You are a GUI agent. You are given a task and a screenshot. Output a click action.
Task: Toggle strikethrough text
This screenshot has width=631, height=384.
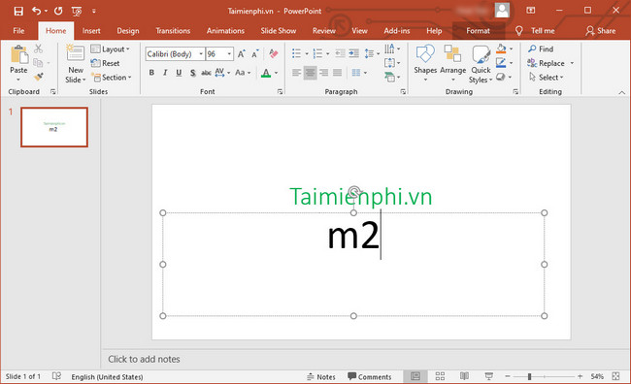tap(206, 73)
